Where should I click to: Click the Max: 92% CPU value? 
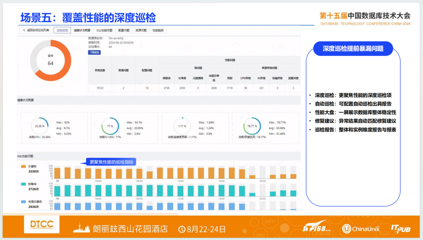63,123
